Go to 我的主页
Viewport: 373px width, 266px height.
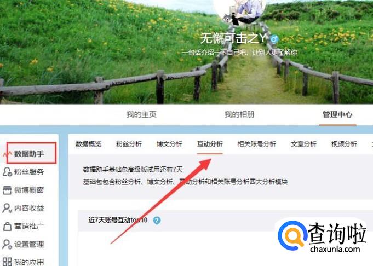(x=141, y=114)
